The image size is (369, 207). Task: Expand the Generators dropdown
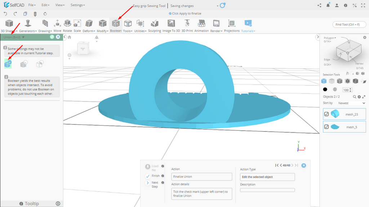click(x=28, y=26)
